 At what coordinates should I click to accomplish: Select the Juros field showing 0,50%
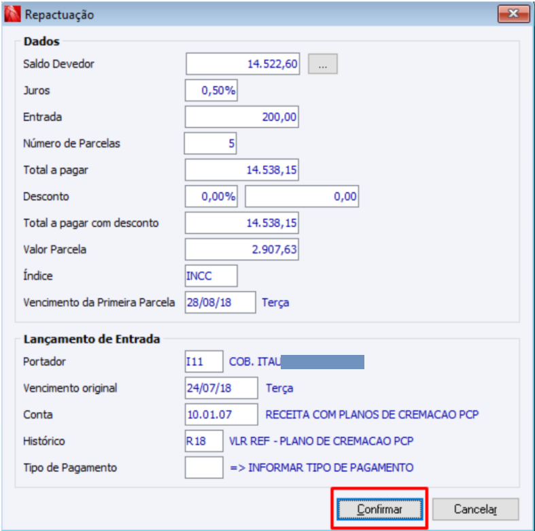[211, 90]
